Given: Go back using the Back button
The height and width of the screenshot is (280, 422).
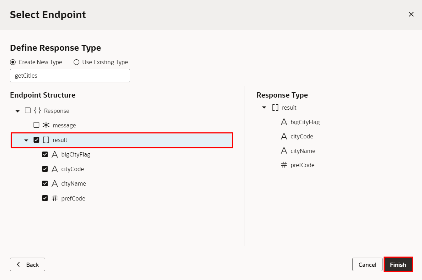Looking at the screenshot, I should pyautogui.click(x=28, y=265).
